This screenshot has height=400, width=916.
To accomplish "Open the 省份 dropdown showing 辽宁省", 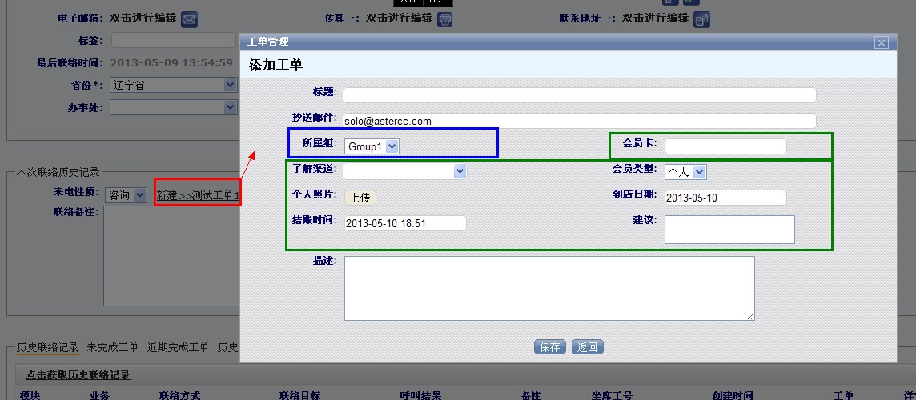I will [172, 85].
